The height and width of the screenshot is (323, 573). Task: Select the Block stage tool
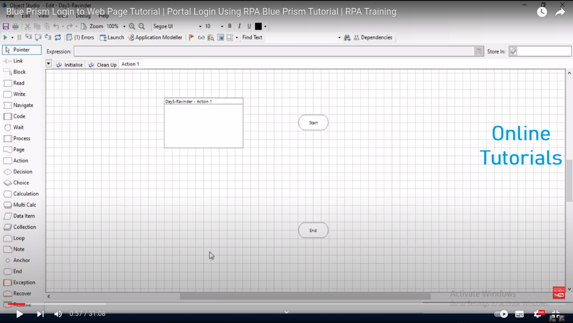click(15, 72)
